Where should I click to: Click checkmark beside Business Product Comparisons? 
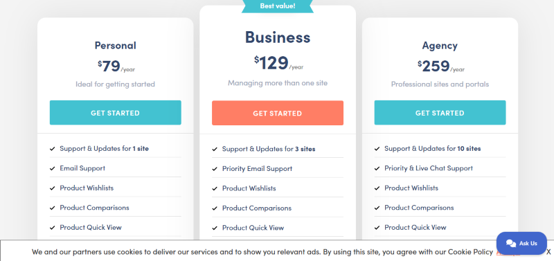(x=215, y=208)
